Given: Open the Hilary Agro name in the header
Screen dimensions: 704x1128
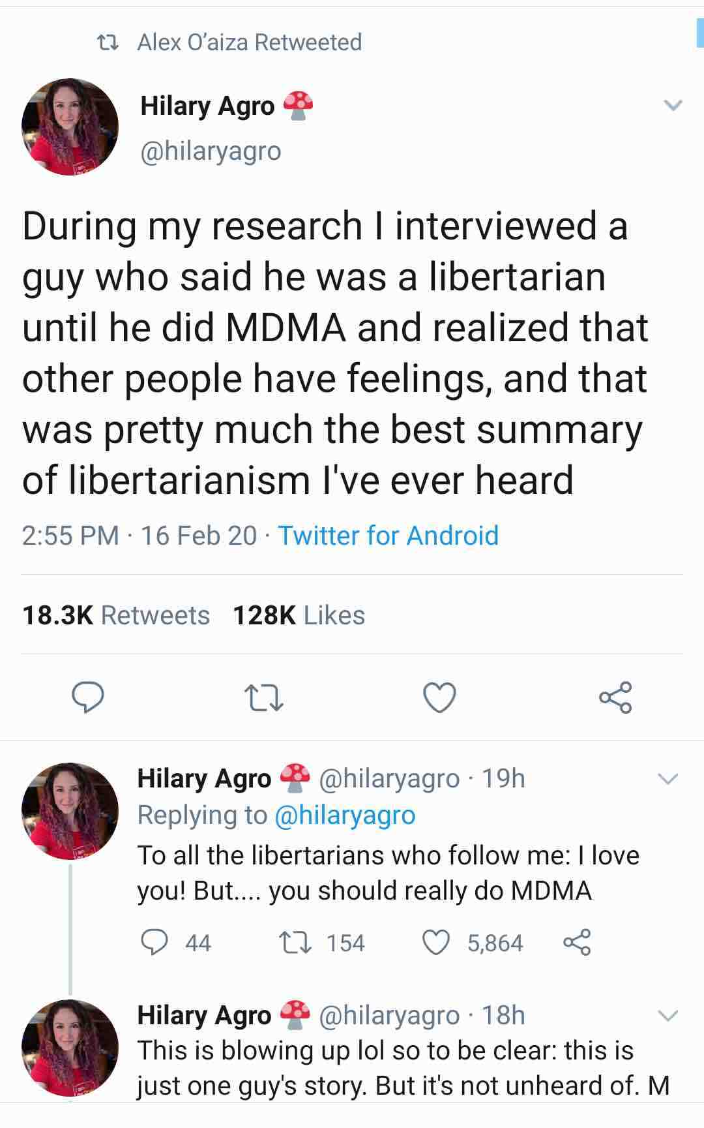Looking at the screenshot, I should coord(207,106).
